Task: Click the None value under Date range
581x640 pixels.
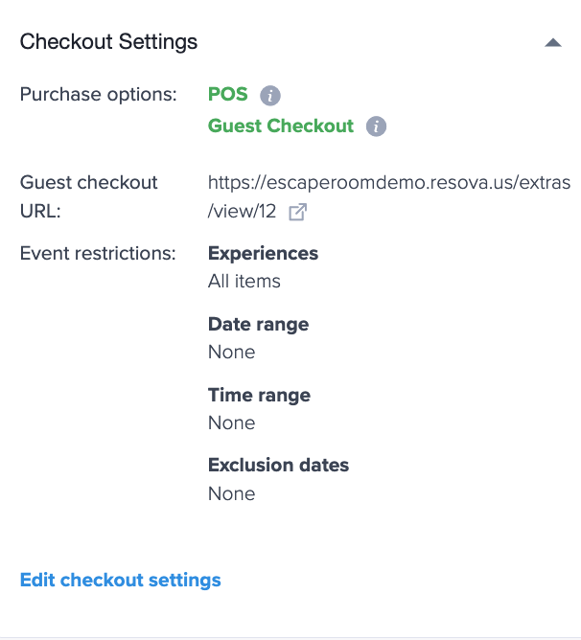Action: click(x=231, y=352)
